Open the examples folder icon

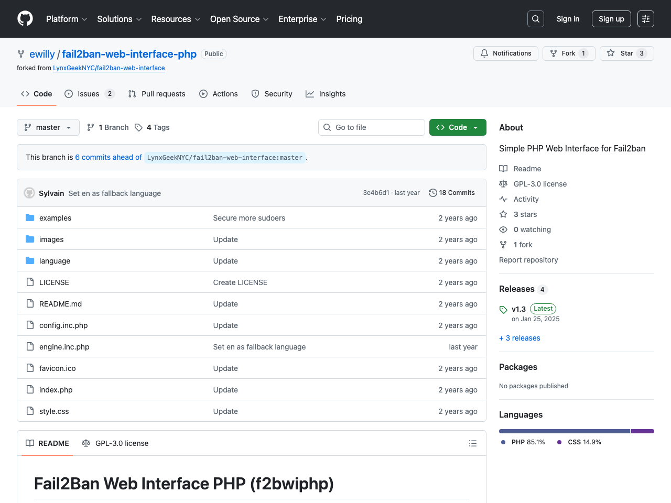[x=30, y=218]
